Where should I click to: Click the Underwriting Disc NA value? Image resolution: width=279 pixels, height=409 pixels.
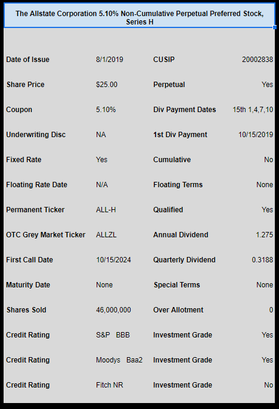101,135
